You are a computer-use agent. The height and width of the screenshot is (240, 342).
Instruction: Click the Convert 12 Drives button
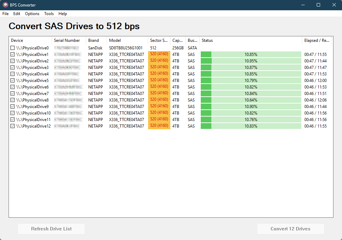click(290, 229)
